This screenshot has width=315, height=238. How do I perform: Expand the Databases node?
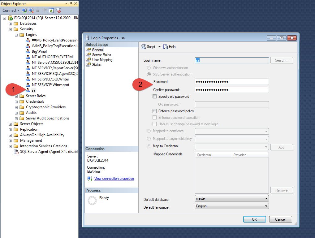[10, 24]
